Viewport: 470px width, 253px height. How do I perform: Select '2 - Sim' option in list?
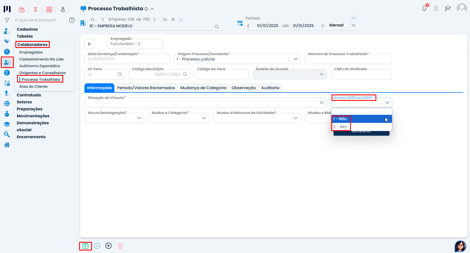coord(340,127)
